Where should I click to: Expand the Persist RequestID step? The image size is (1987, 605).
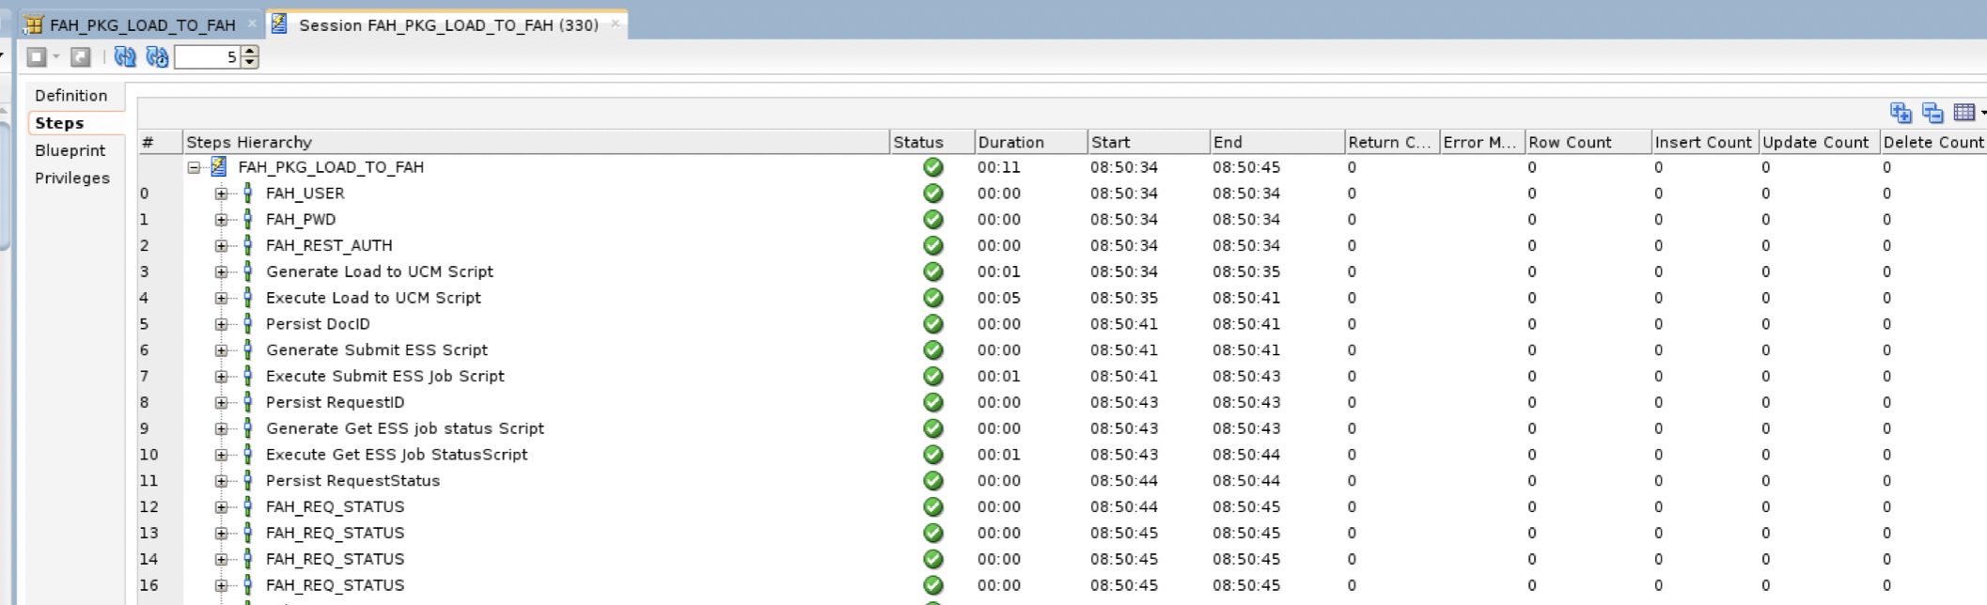[x=221, y=402]
